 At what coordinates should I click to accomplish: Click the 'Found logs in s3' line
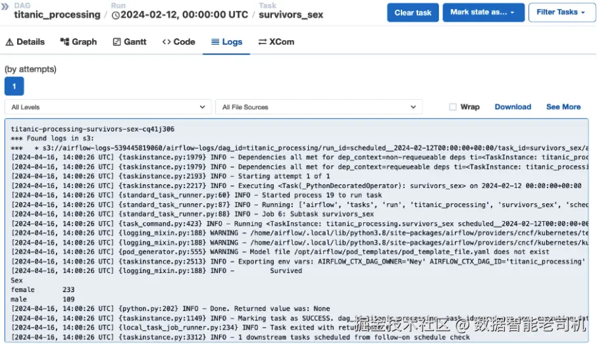pos(52,139)
